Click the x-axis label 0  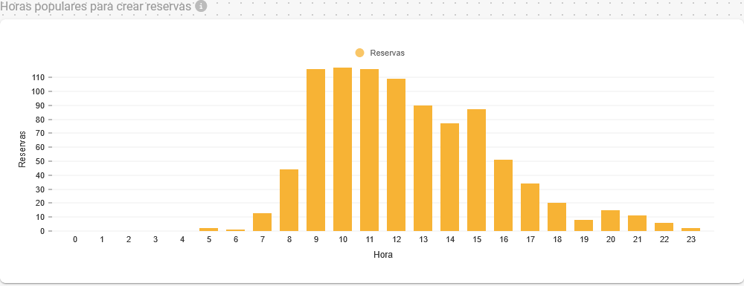click(x=75, y=240)
